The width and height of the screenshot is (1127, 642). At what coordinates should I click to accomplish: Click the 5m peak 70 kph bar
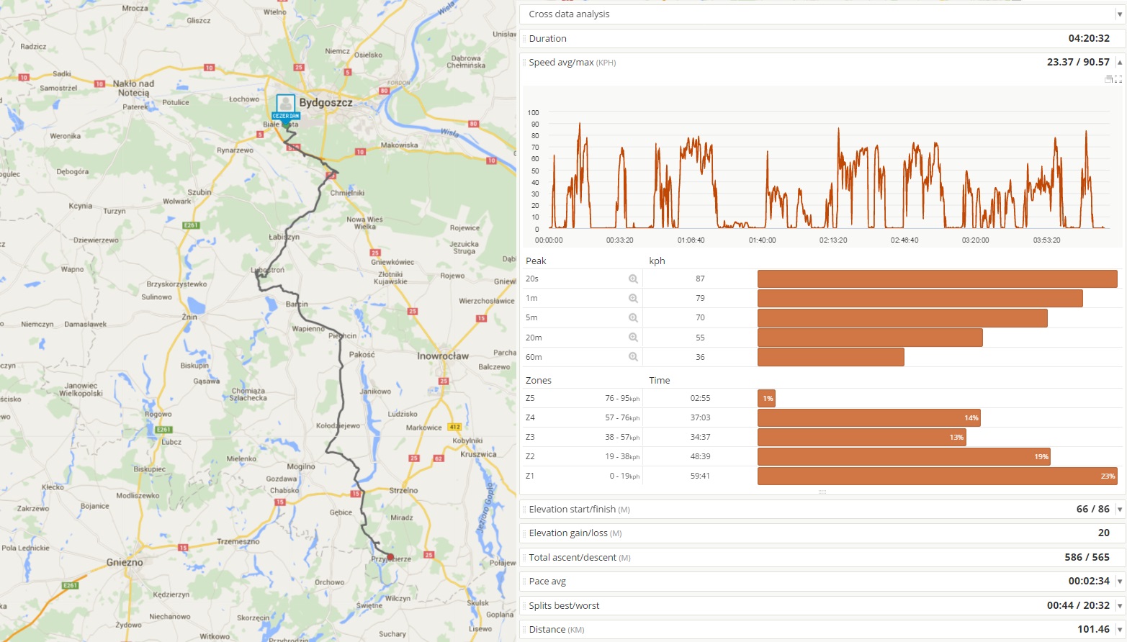coord(902,318)
